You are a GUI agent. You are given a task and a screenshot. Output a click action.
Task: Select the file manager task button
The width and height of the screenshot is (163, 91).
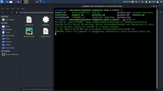pyautogui.click(x=44, y=2)
